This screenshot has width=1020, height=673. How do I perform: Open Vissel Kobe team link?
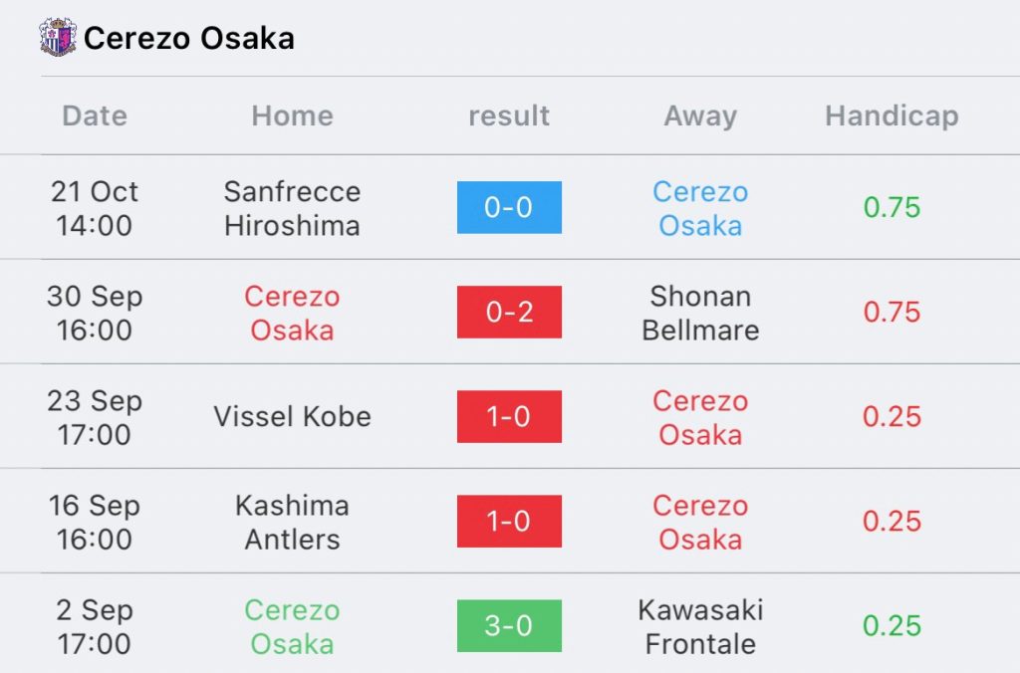coord(292,417)
